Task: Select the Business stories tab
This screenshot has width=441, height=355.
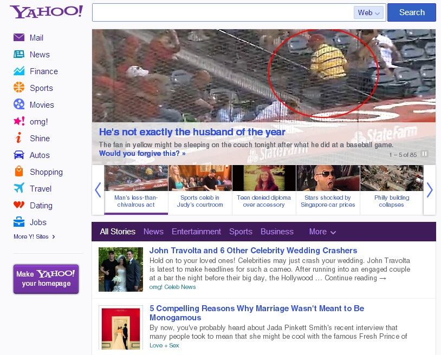Action: pos(277,232)
